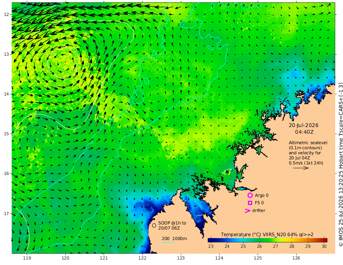
Task: Click the "04:40Z" time label
Action: (x=304, y=132)
